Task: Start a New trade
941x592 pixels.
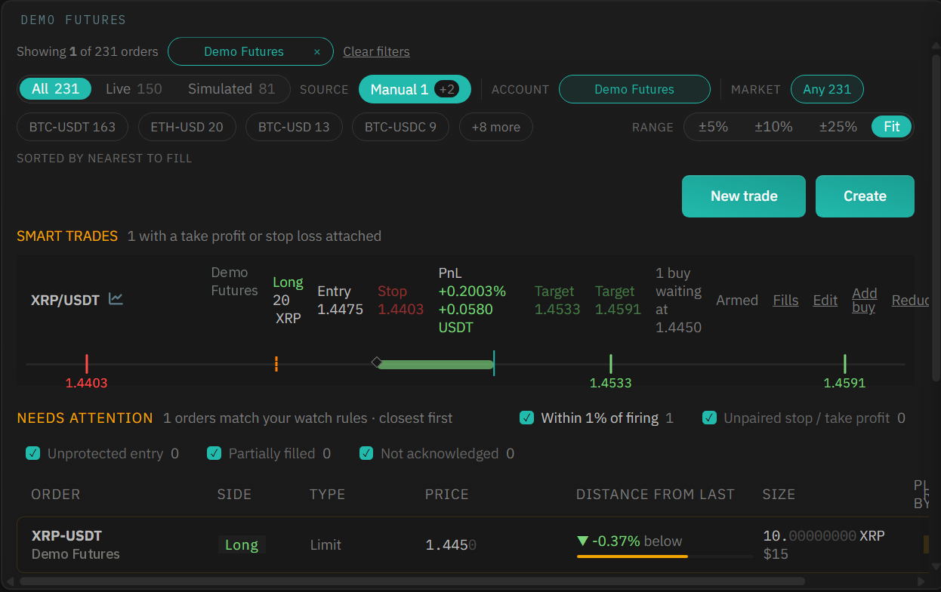Action: [x=744, y=196]
